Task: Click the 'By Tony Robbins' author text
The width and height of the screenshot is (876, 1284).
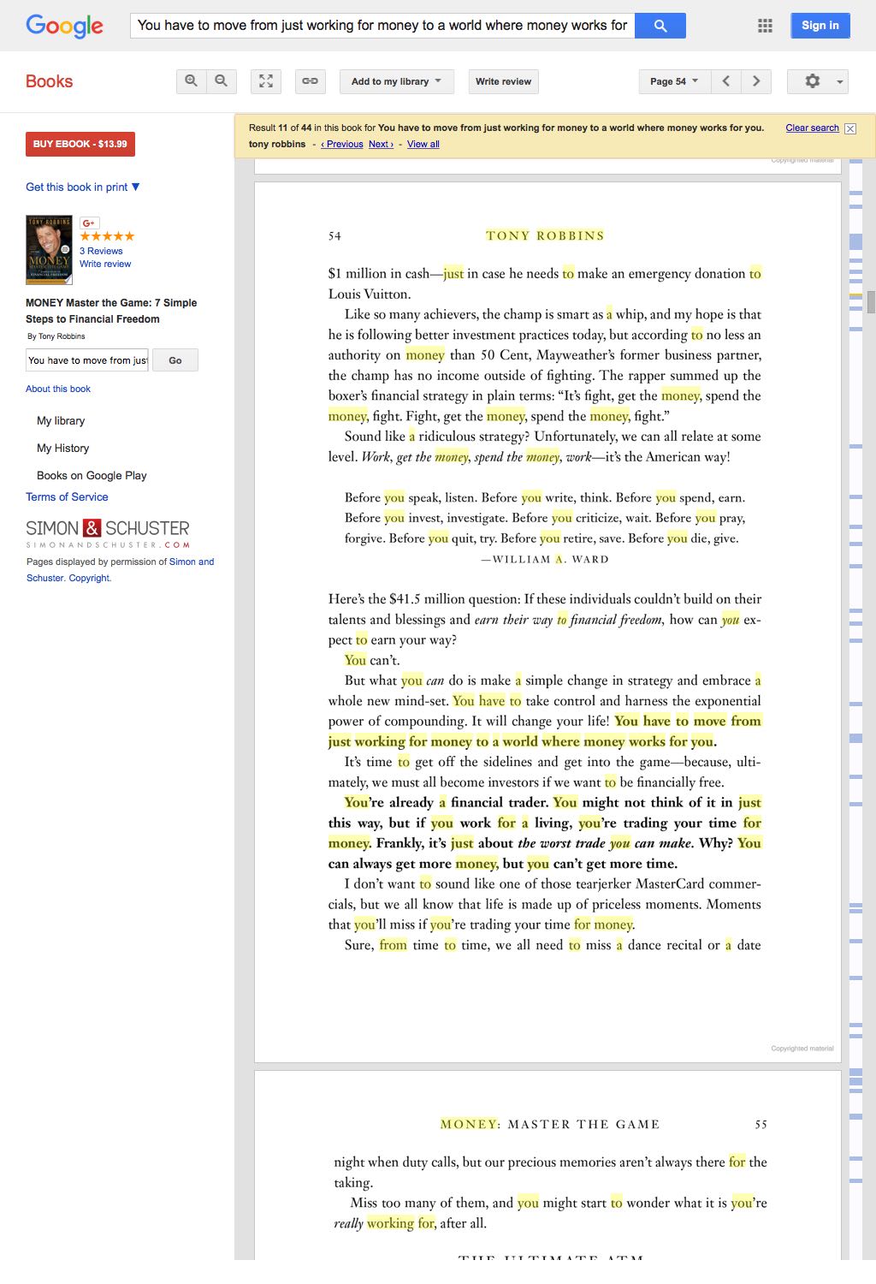Action: click(x=56, y=336)
